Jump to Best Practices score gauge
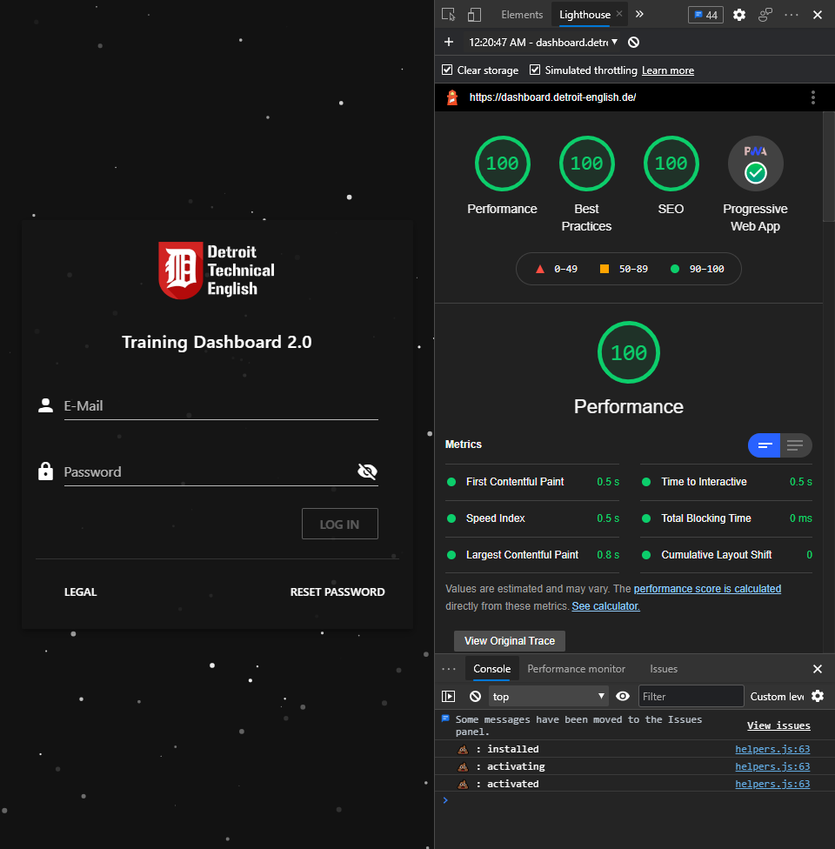The width and height of the screenshot is (835, 849). click(x=587, y=164)
